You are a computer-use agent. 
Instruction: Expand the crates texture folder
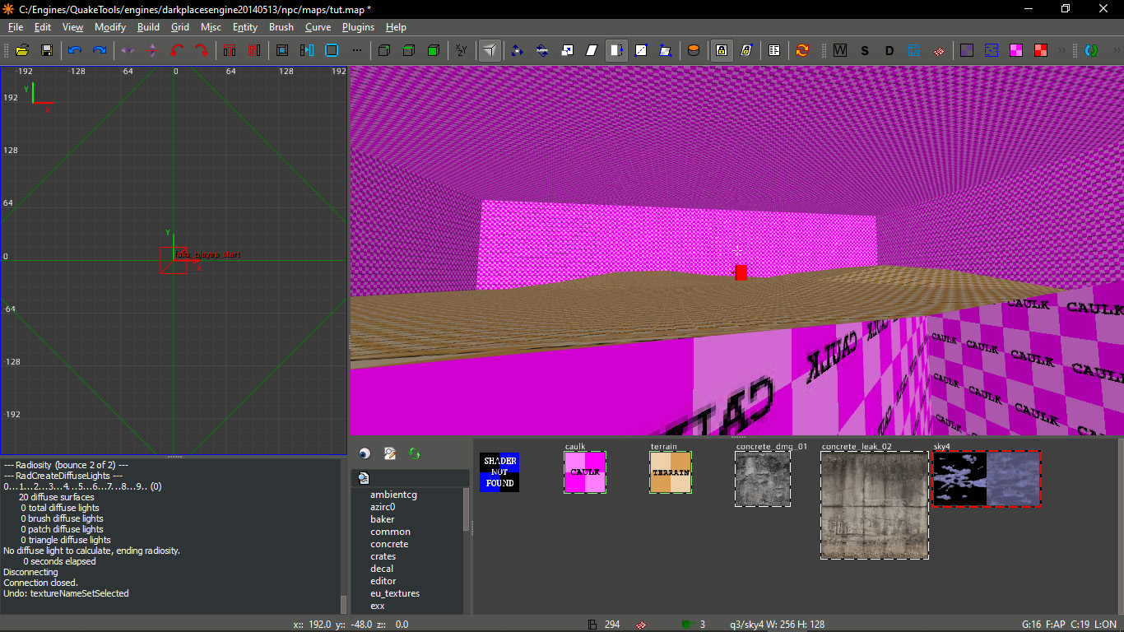pos(383,556)
